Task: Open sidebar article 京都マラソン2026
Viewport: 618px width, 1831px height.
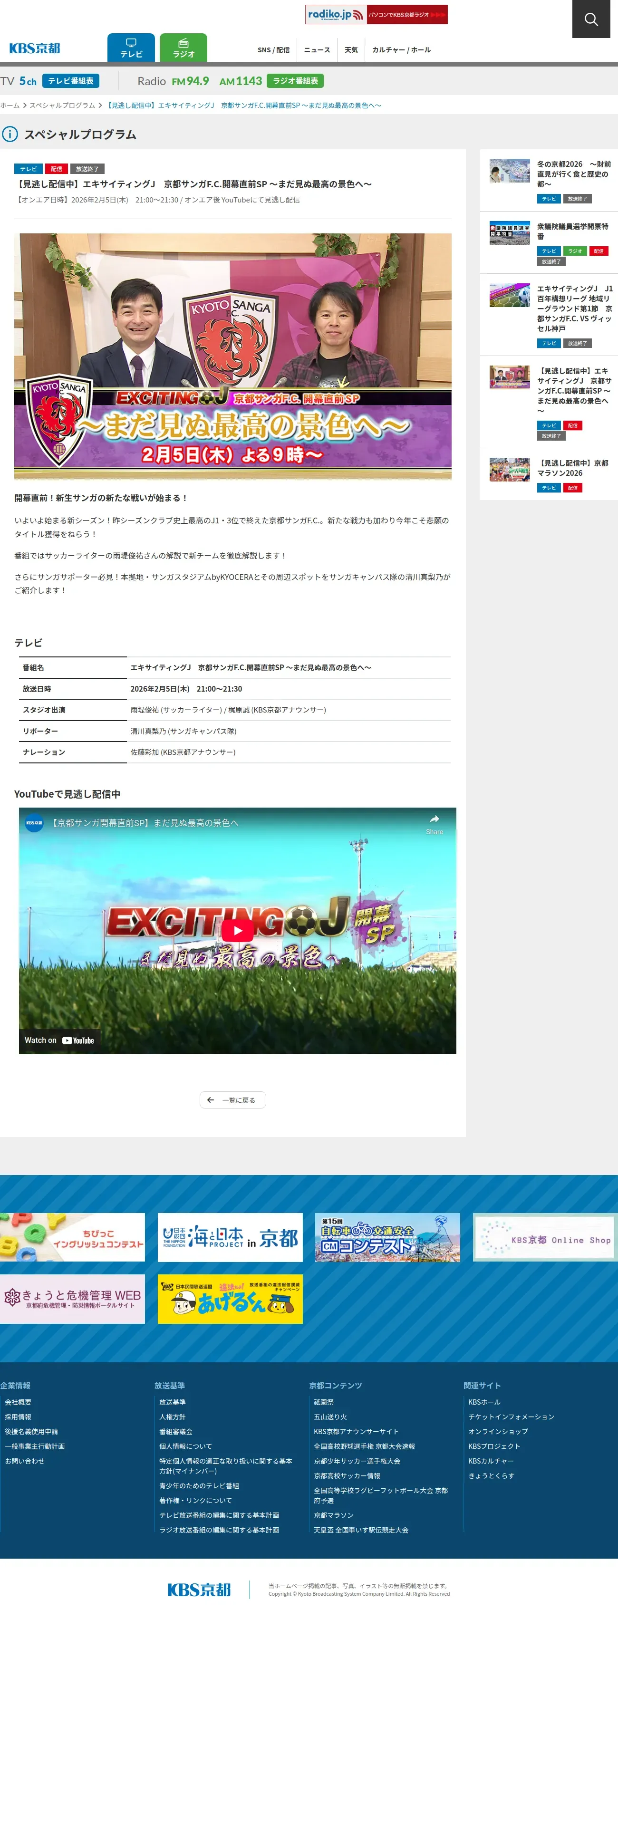Action: [572, 468]
